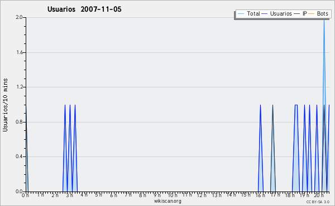The width and height of the screenshot is (335, 206).
Task: Click the y-axis value 0.0
Action: pyautogui.click(x=19, y=192)
